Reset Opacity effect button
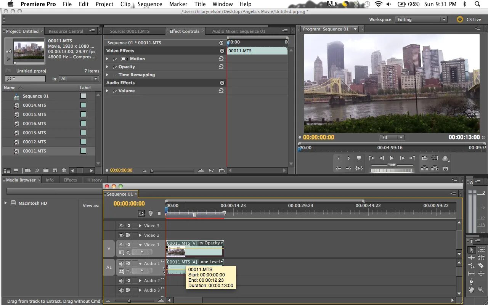 point(221,67)
